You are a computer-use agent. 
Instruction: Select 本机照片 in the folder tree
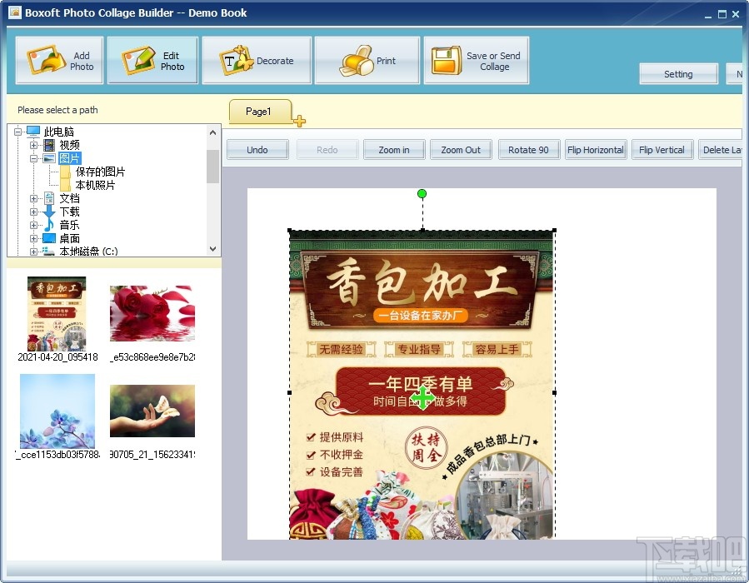(x=94, y=185)
